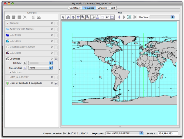
Task: Switch to the Analyze tab
Action: 102,8
